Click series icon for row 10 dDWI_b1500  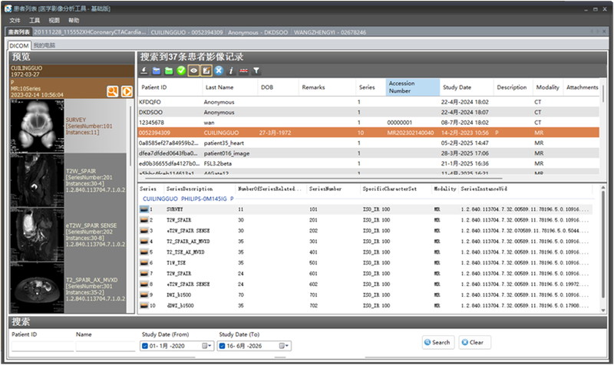pyautogui.click(x=144, y=305)
